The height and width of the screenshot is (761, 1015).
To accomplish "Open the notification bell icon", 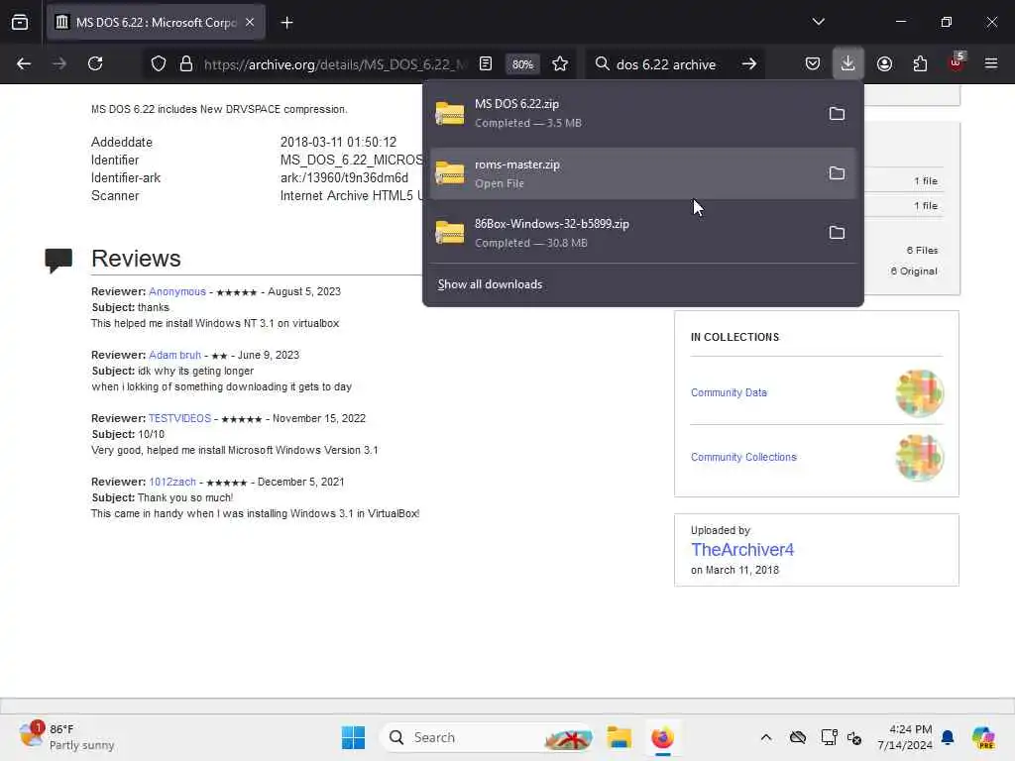I will click(x=948, y=737).
